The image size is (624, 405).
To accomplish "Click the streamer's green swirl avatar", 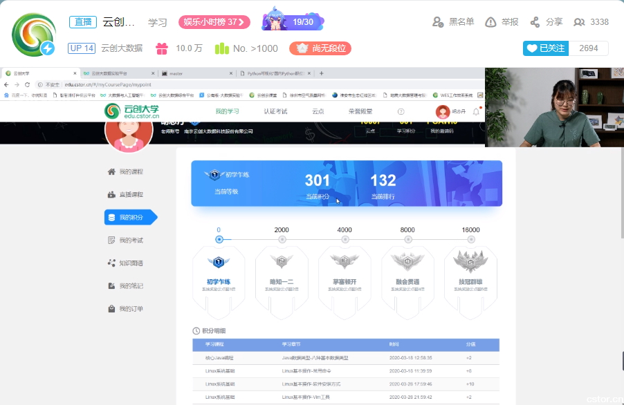I will pos(34,35).
